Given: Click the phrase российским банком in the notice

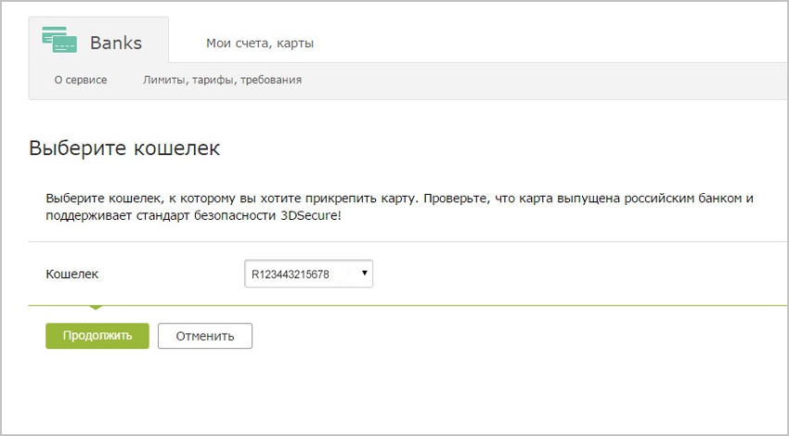Looking at the screenshot, I should tap(683, 199).
